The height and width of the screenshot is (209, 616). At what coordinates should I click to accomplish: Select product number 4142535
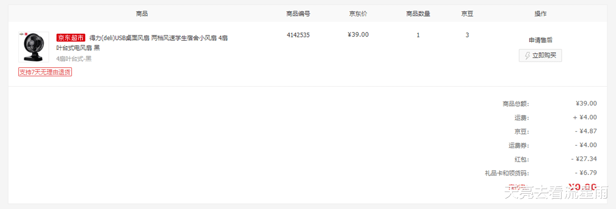click(x=298, y=35)
